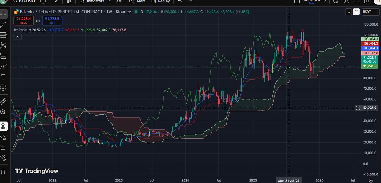The image size is (381, 183).
Task: Open the Fibonacci retracement tools
Action: click(3, 35)
